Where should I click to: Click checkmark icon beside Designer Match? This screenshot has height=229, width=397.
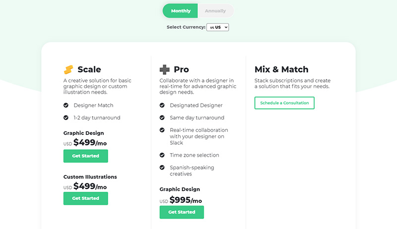pos(66,105)
